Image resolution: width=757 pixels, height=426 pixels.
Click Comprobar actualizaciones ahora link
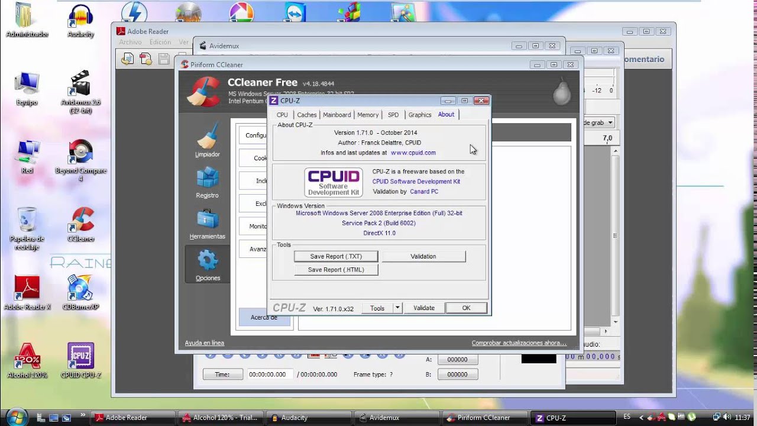coord(519,343)
